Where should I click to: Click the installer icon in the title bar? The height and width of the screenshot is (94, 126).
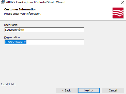pyautogui.click(x=3, y=2)
